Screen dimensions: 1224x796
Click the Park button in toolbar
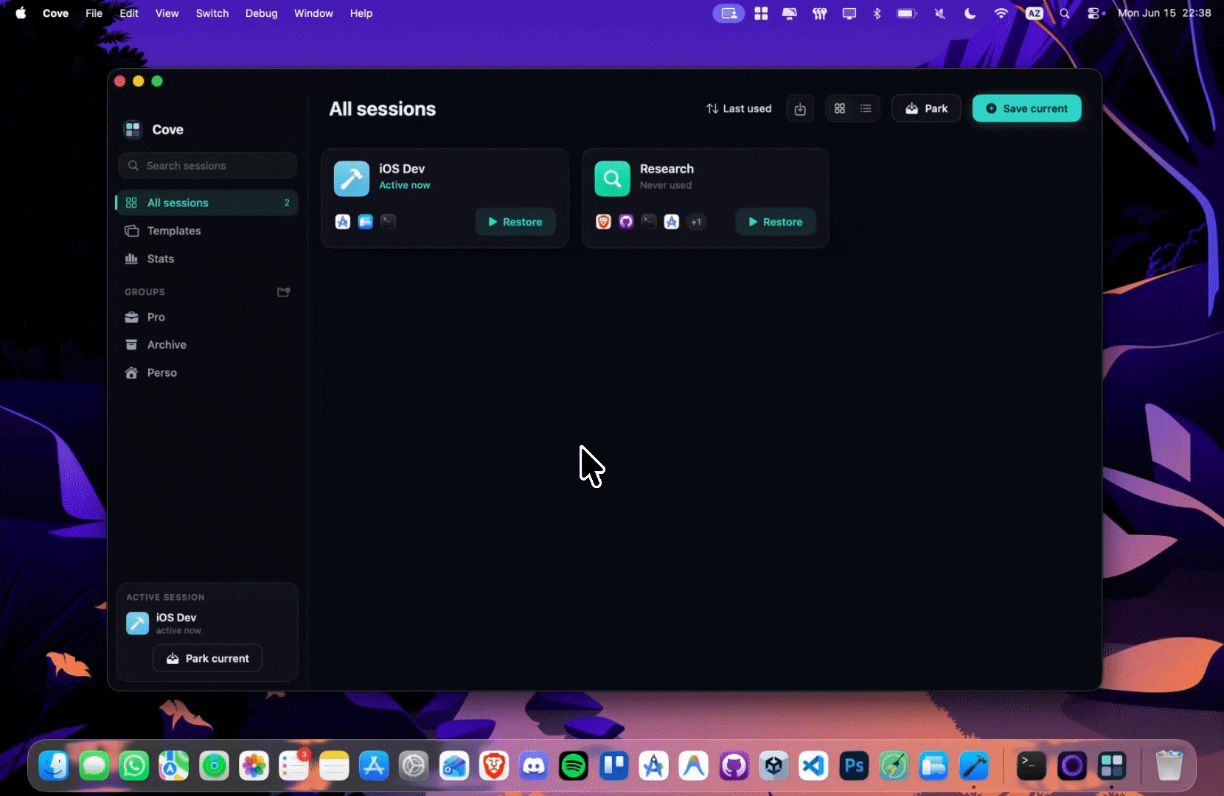point(926,108)
